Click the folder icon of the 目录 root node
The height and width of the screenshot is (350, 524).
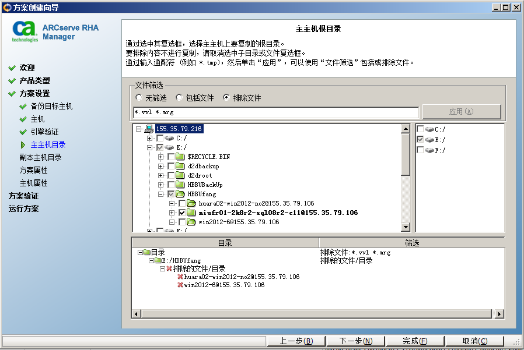147,252
